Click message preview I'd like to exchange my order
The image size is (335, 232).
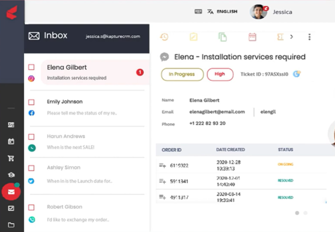pos(78,220)
